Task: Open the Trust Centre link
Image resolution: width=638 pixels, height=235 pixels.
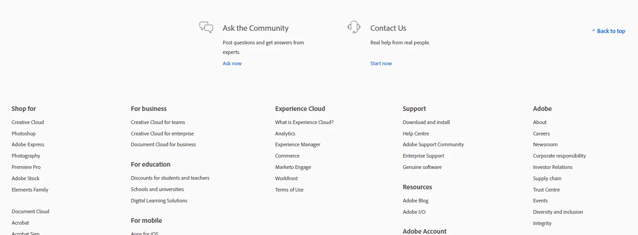Action: click(x=546, y=190)
